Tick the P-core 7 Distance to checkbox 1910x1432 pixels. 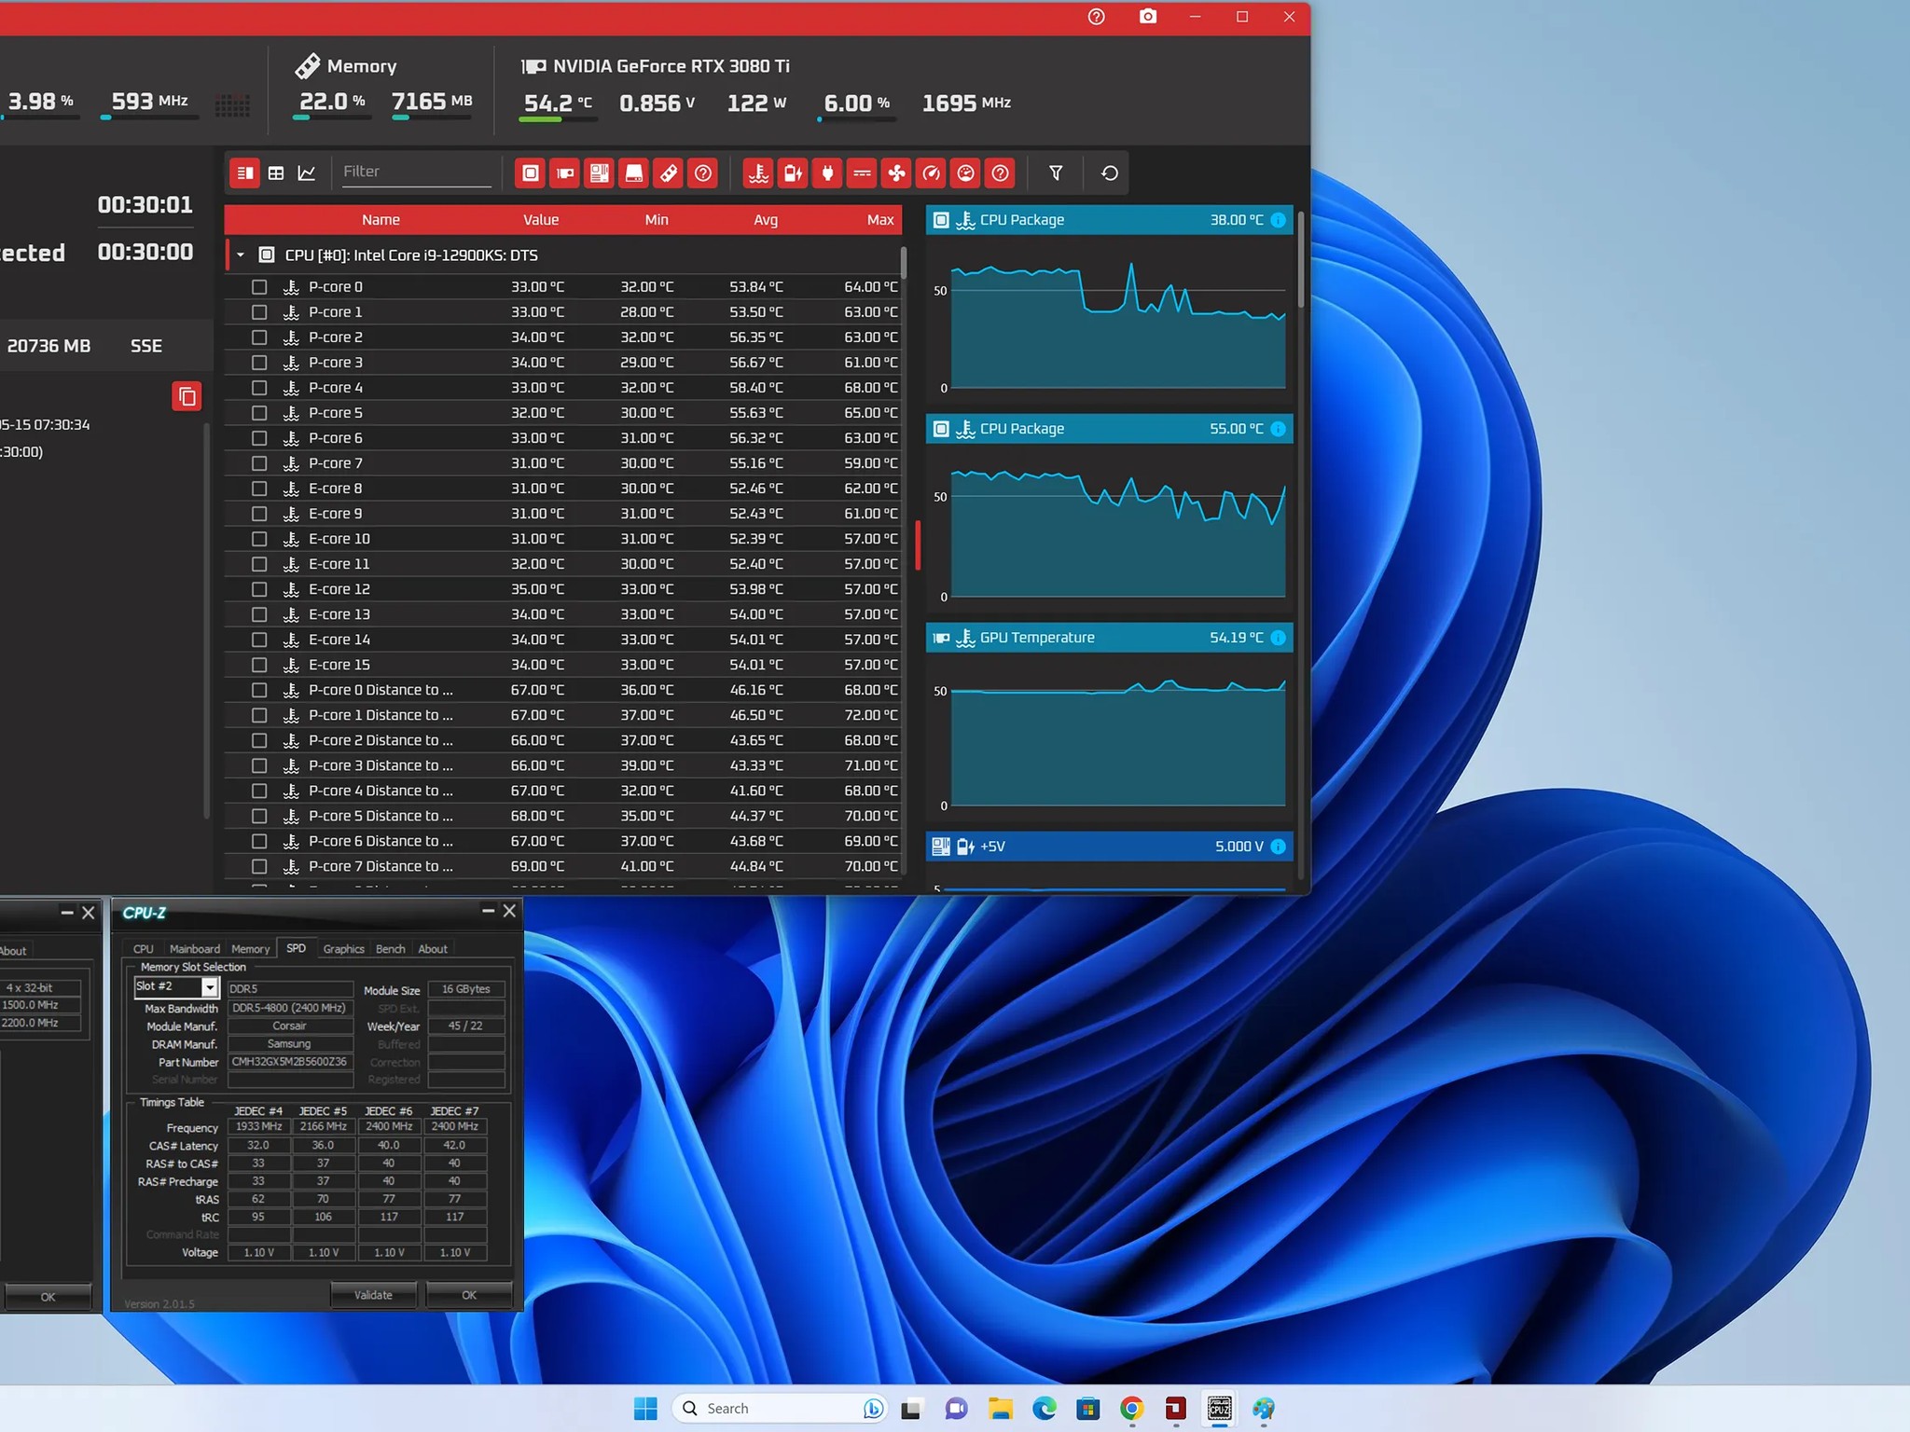[x=259, y=866]
